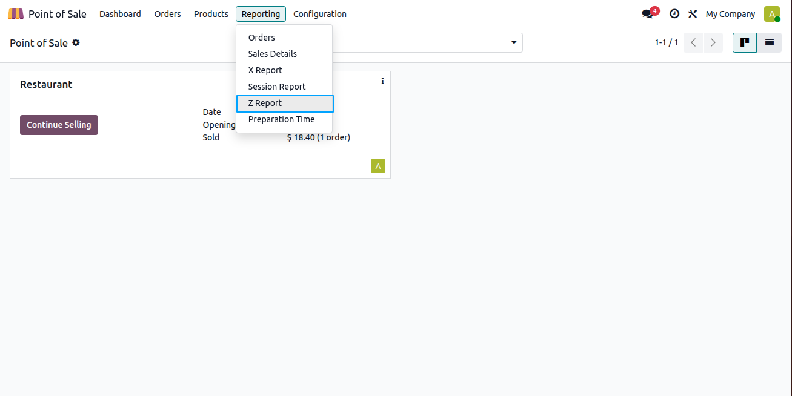792x396 pixels.
Task: Click the user avatar on Restaurant card
Action: click(x=378, y=166)
